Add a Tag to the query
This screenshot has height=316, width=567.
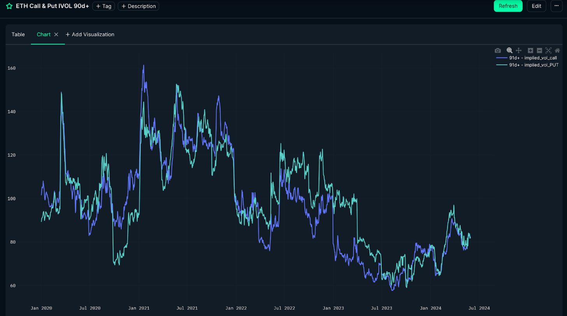(104, 6)
